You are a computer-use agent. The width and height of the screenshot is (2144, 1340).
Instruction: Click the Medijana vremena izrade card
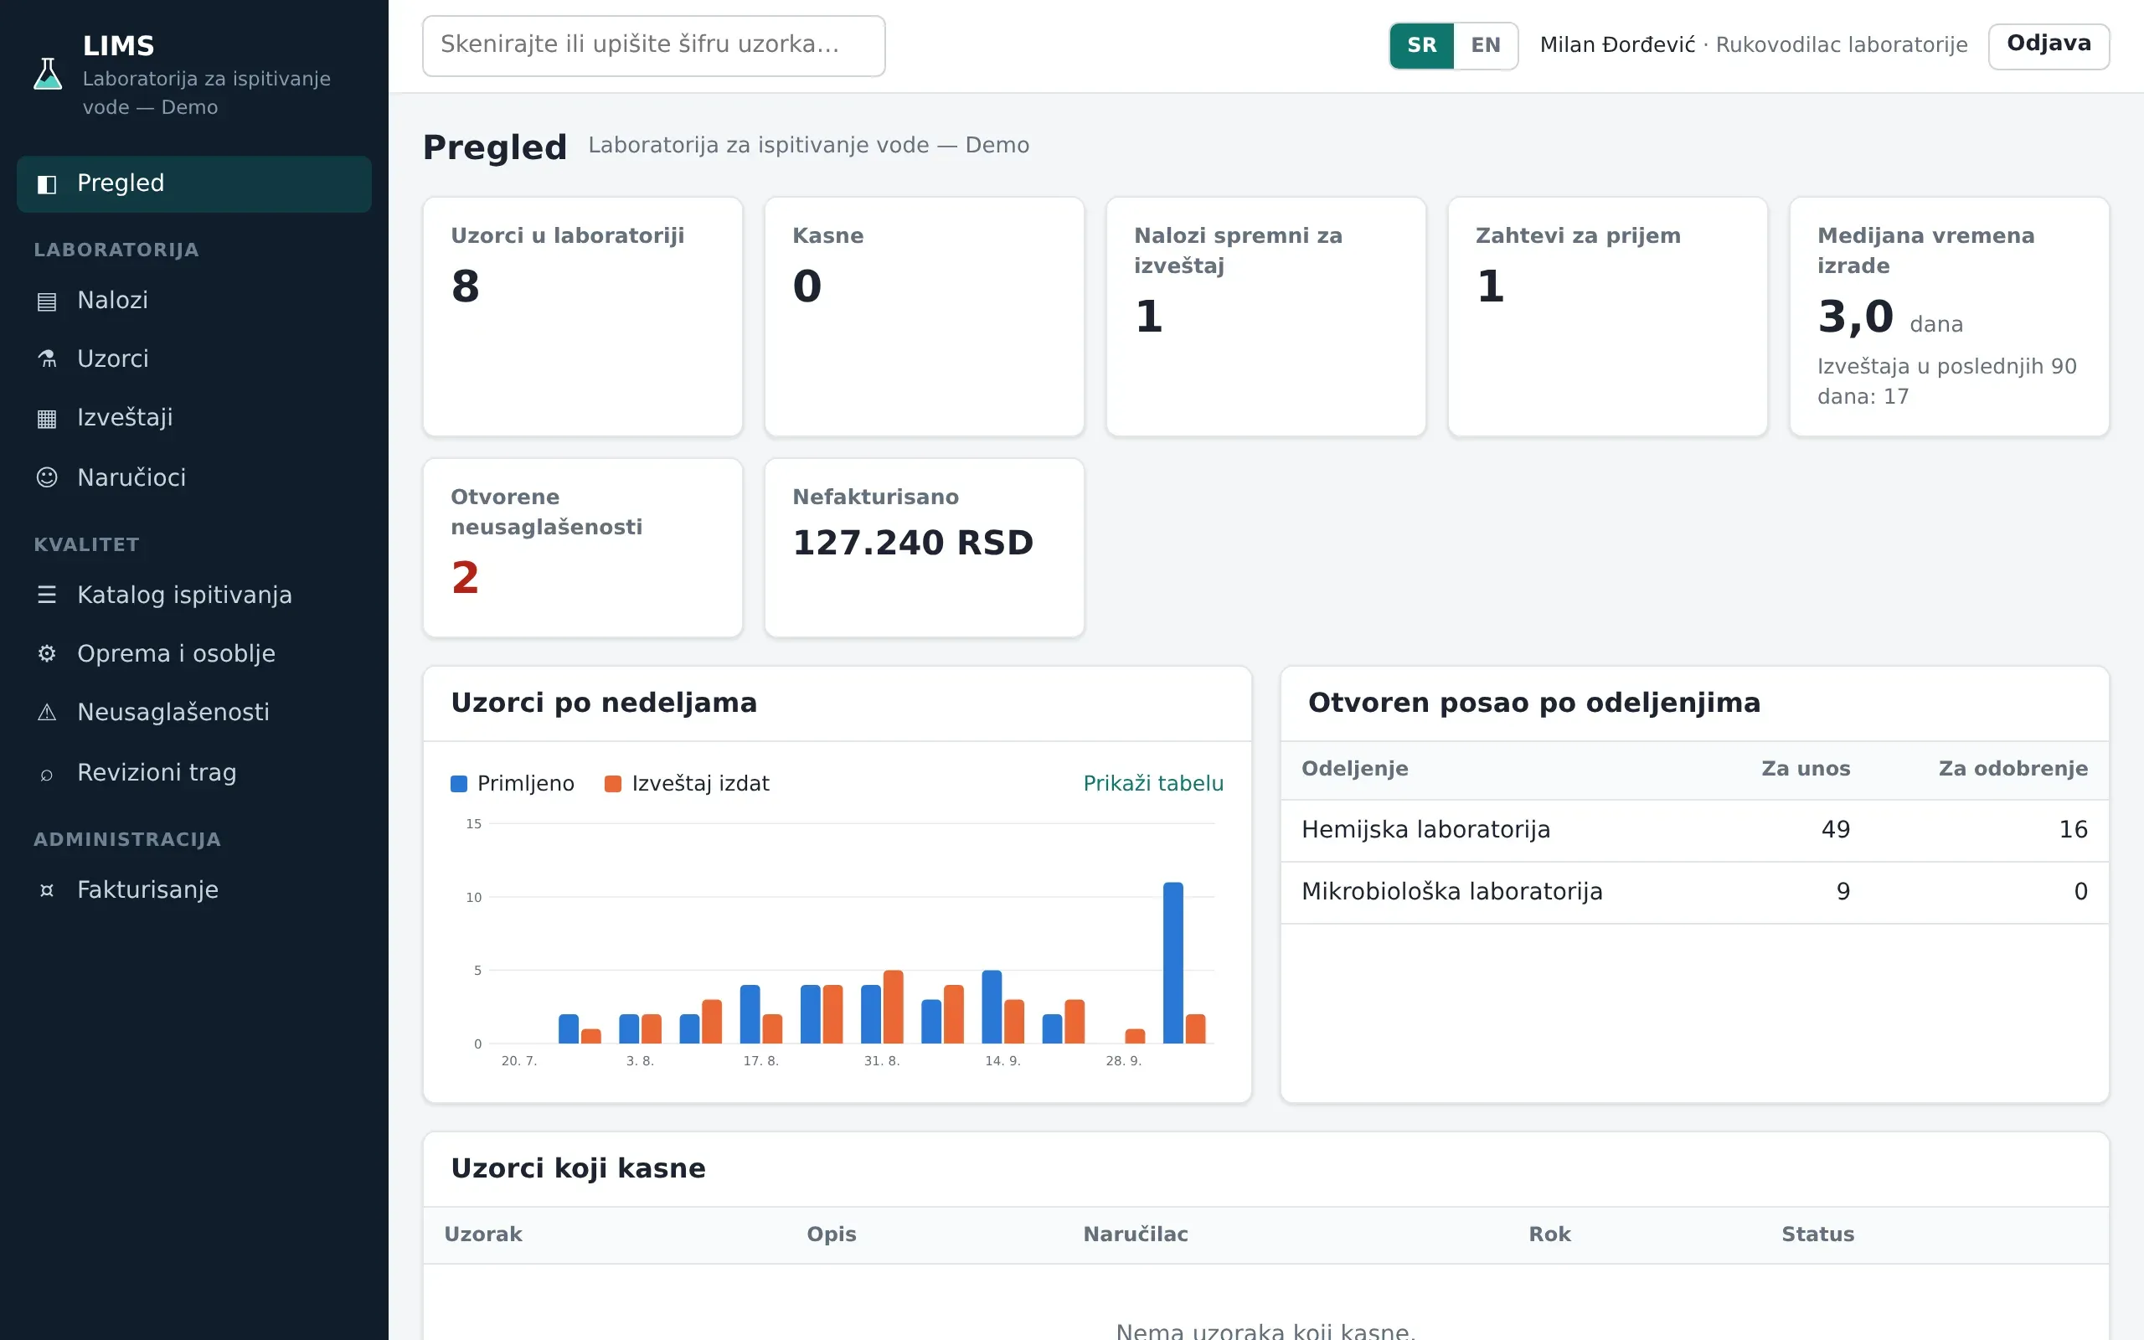click(1949, 317)
